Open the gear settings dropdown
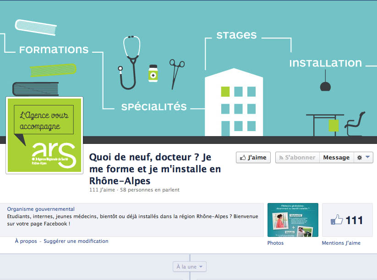377x280 pixels. tap(363, 158)
